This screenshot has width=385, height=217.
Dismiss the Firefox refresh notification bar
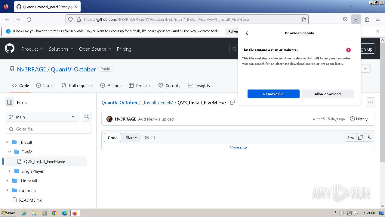(x=378, y=31)
